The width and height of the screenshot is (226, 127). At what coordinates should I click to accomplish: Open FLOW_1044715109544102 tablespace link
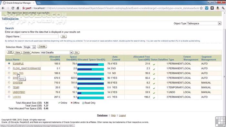click(27, 69)
